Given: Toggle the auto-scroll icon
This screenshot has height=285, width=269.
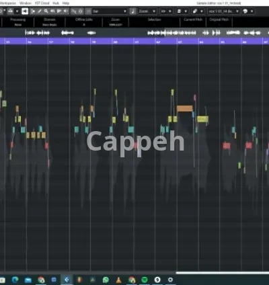Looking at the screenshot, I should 81,11.
